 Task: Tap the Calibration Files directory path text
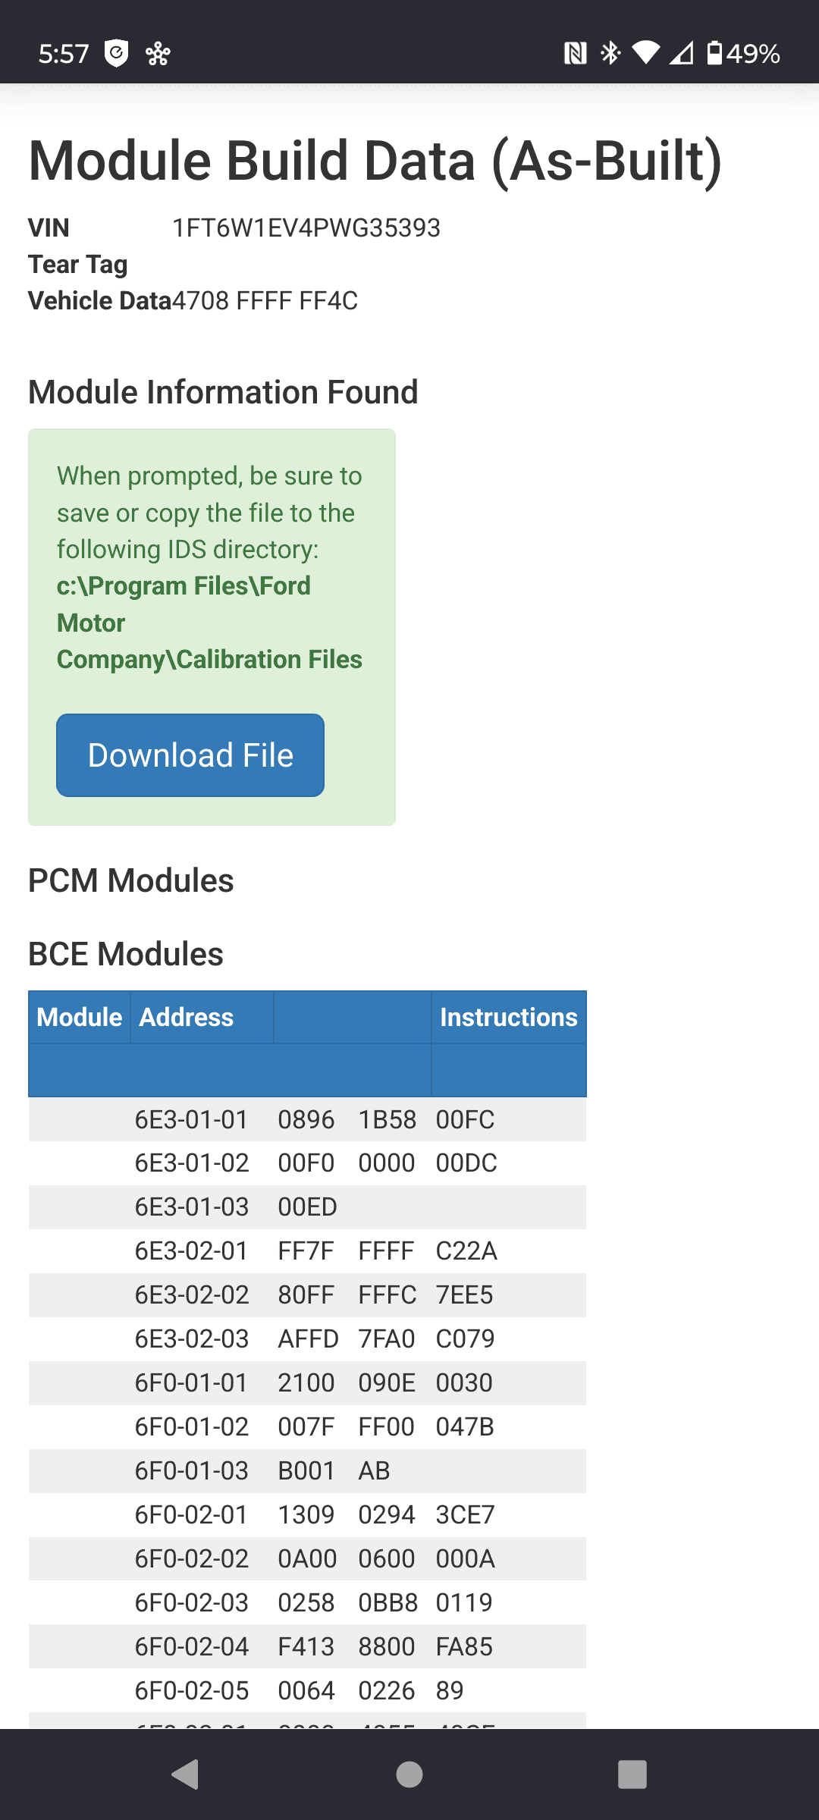tap(209, 623)
